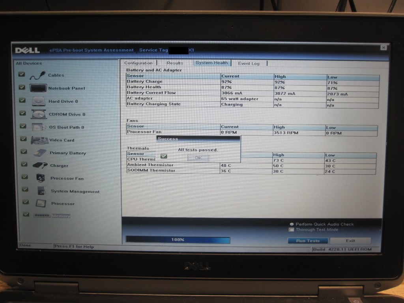Uncheck the Cables checkbox

(x=22, y=75)
